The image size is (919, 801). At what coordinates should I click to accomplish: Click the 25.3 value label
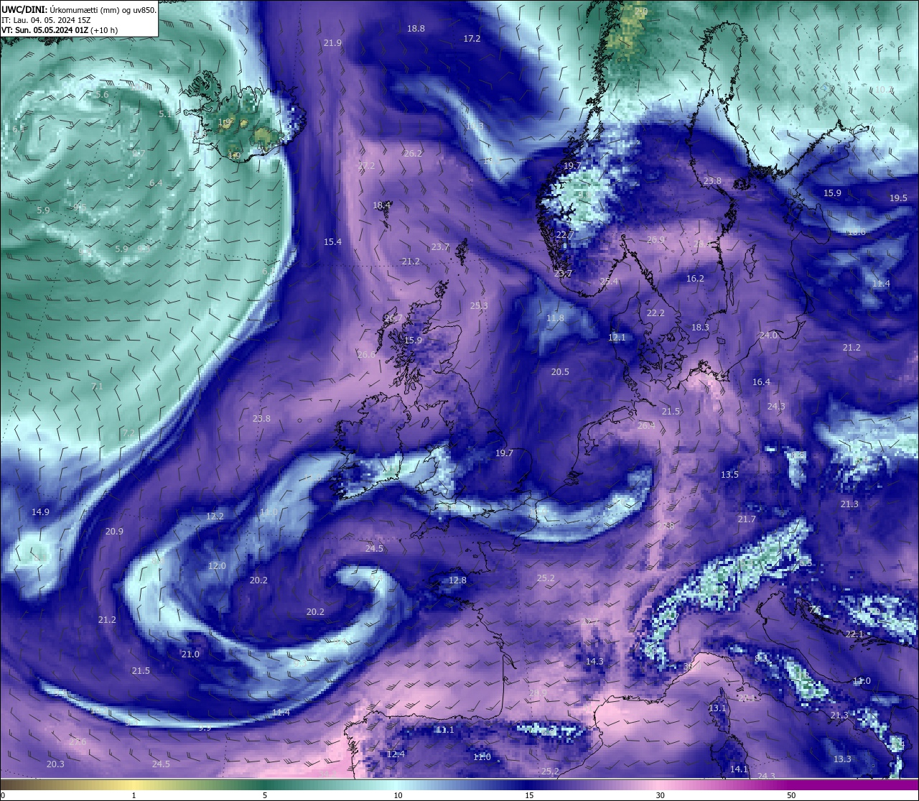point(479,306)
